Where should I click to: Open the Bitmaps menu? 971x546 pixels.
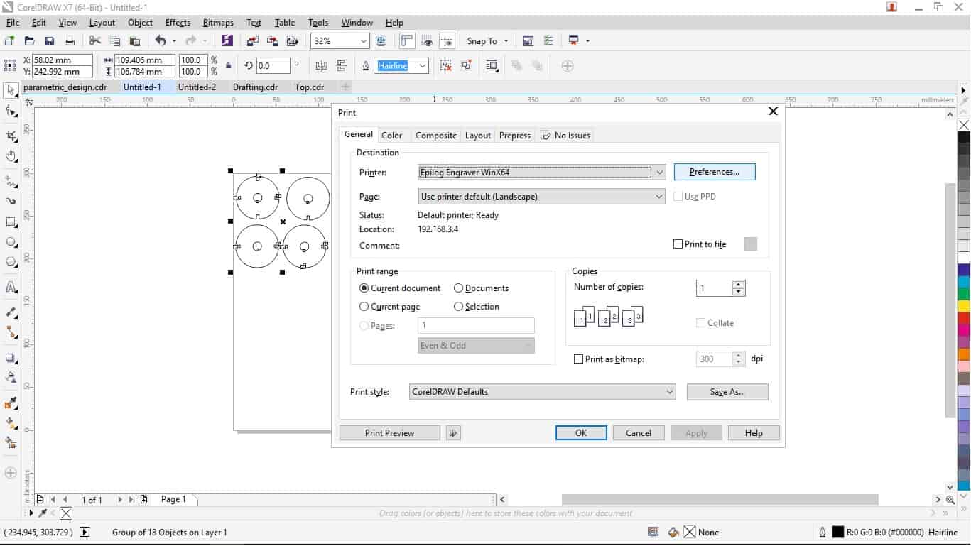click(218, 23)
